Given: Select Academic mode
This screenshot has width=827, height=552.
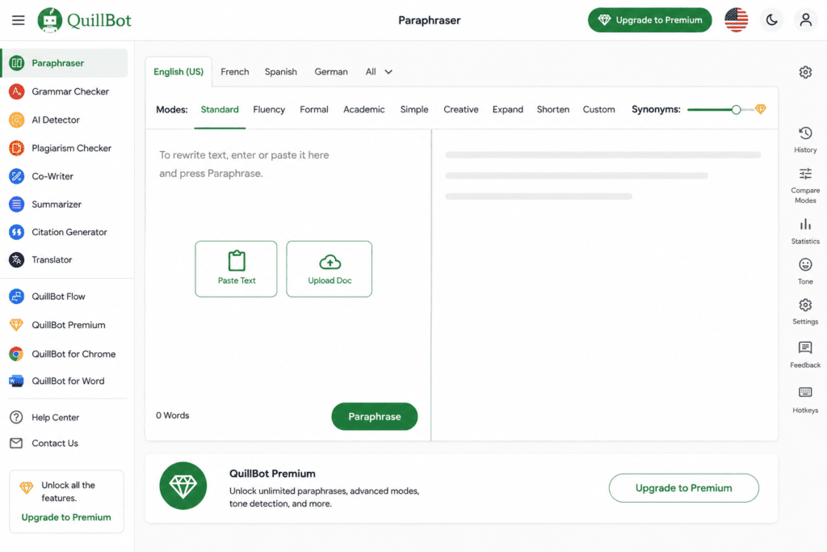Looking at the screenshot, I should [364, 110].
